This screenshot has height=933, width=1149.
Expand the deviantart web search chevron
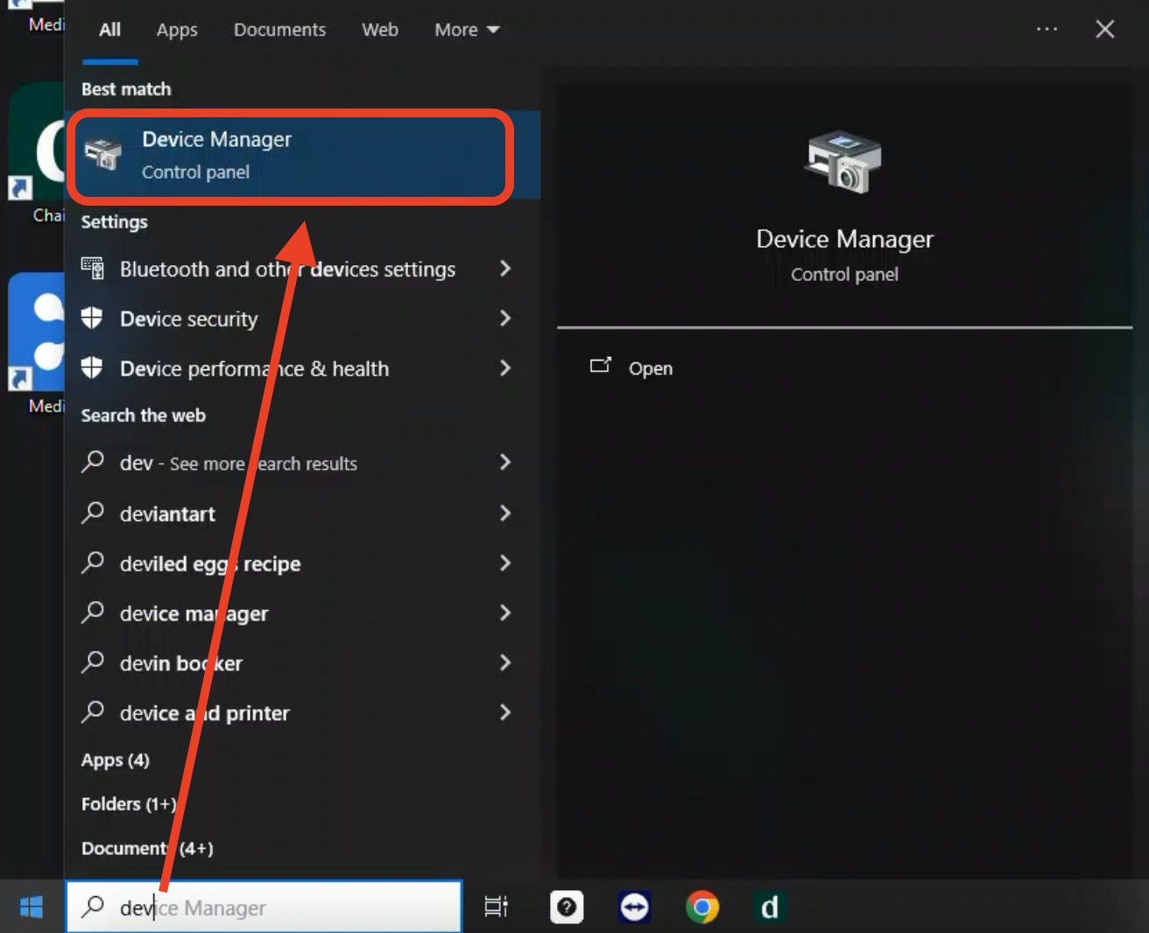(x=505, y=513)
